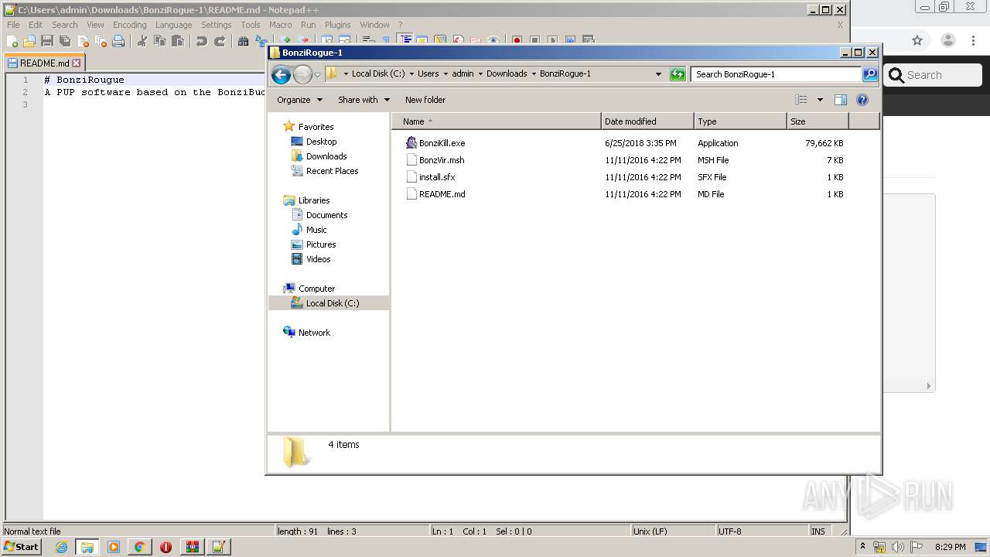Toggle the preview pane in Explorer
990x557 pixels.
pyautogui.click(x=841, y=100)
